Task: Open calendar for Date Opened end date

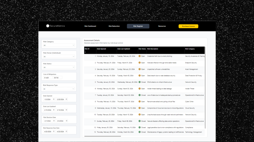Action: click(66, 99)
